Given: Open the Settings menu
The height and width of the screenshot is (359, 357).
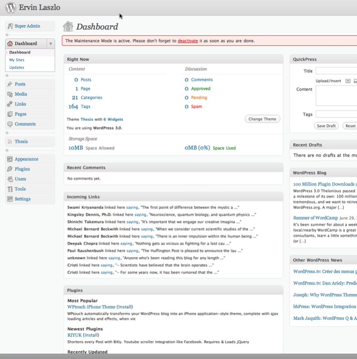Looking at the screenshot, I should tap(22, 199).
